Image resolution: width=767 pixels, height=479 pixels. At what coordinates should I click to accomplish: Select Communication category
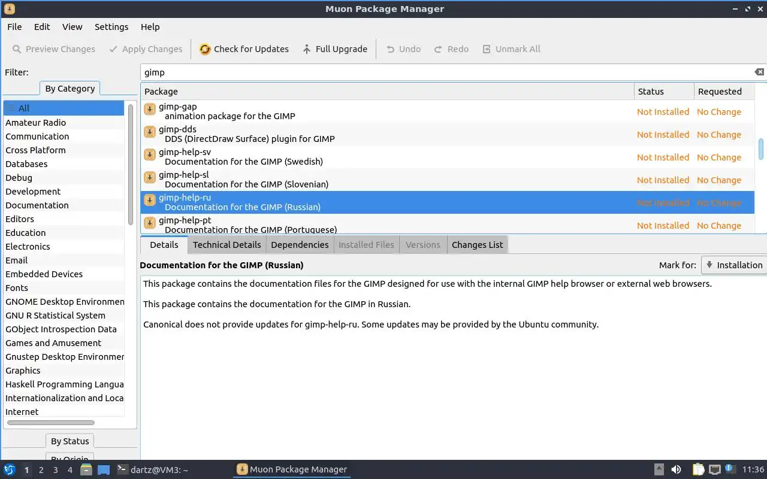coord(64,136)
